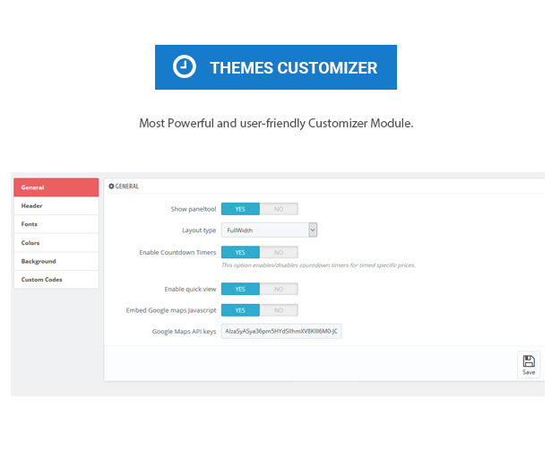Set Show paneltool to YES
The height and width of the screenshot is (452, 552).
pyautogui.click(x=240, y=209)
